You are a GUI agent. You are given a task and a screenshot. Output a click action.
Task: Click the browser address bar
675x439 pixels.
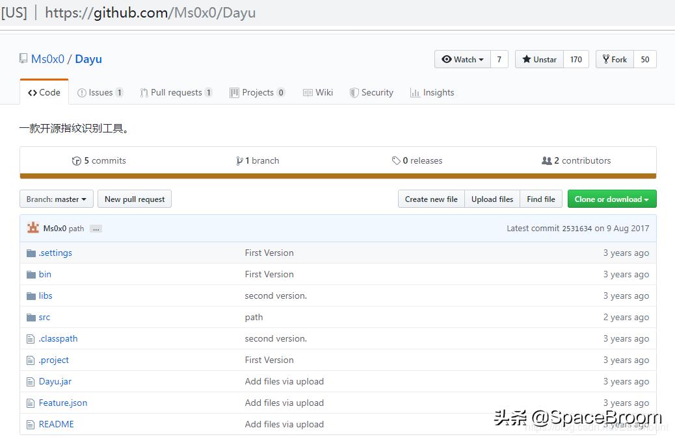[150, 12]
